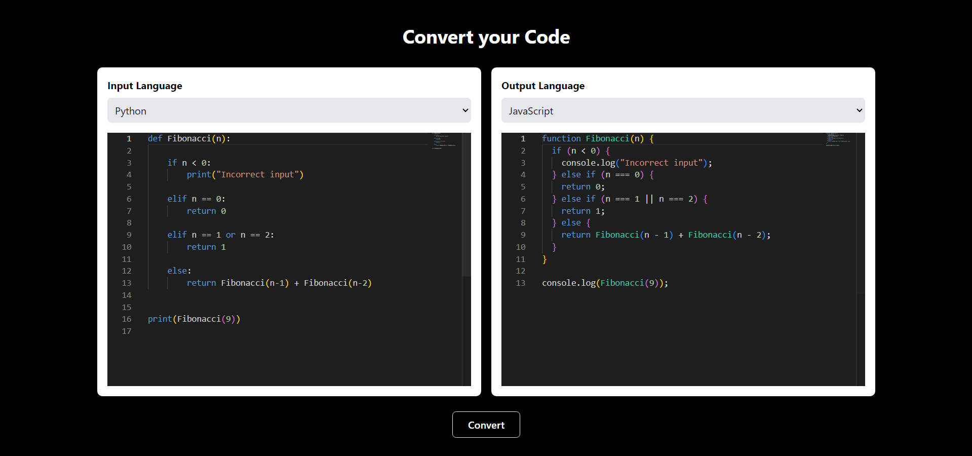972x456 pixels.
Task: Click line number 16 in Python editor
Action: coord(127,319)
